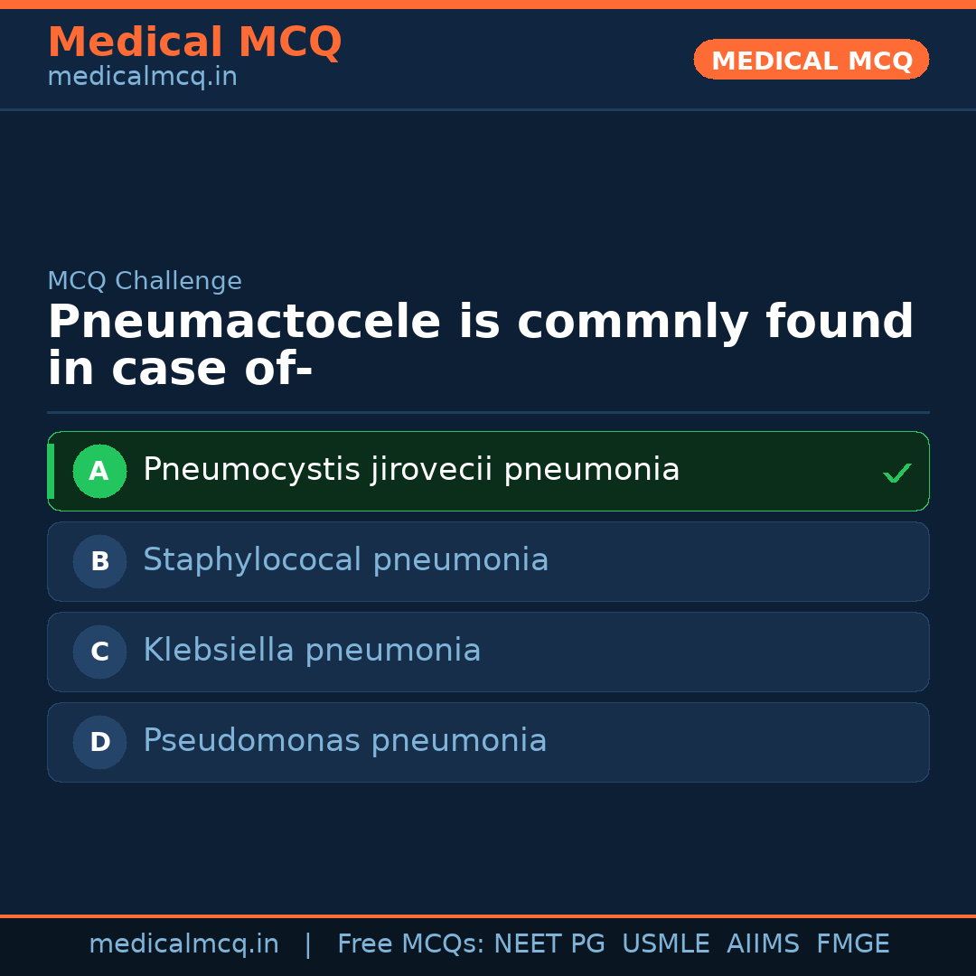976x976 pixels.
Task: Choose the Pneumocystis jirovecii pneumonia answer text
Action: click(x=411, y=470)
